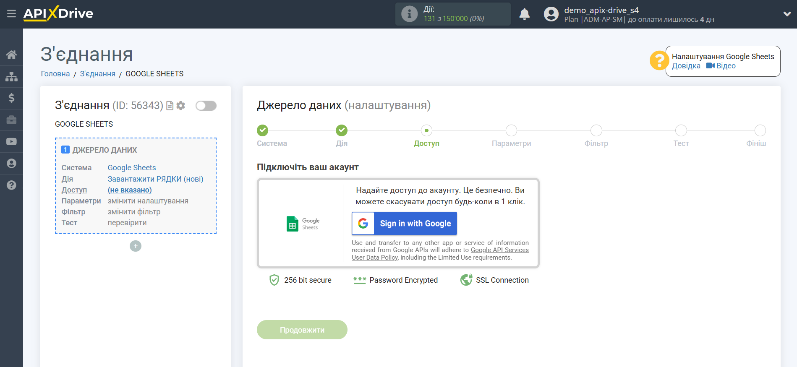This screenshot has height=367, width=797.
Task: Open the hamburger menu in top bar
Action: pyautogui.click(x=11, y=14)
